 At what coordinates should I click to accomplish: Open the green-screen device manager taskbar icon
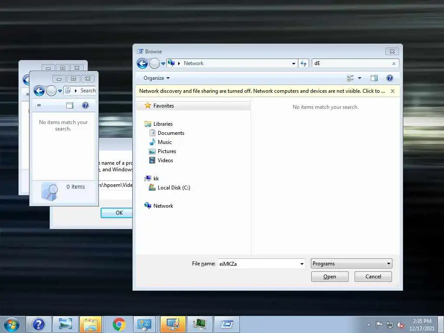[199, 324]
